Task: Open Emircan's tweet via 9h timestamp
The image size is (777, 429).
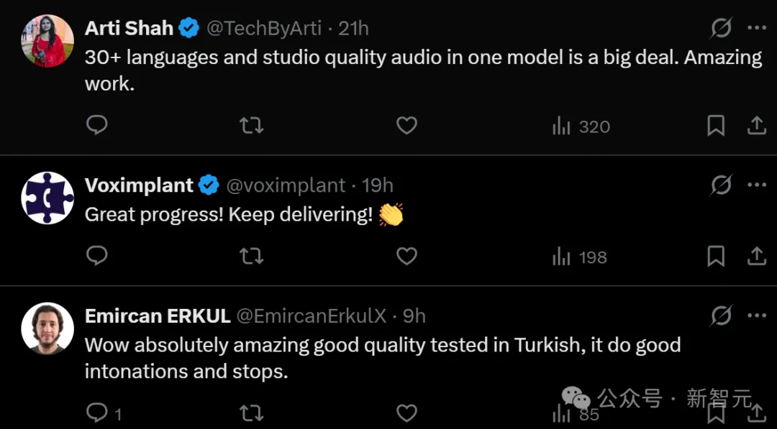Action: pos(414,315)
